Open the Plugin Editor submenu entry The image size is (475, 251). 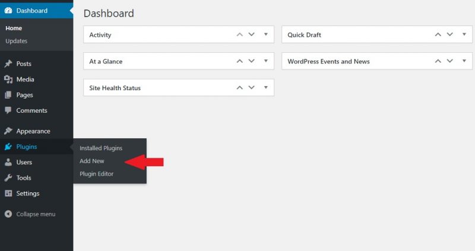(96, 174)
